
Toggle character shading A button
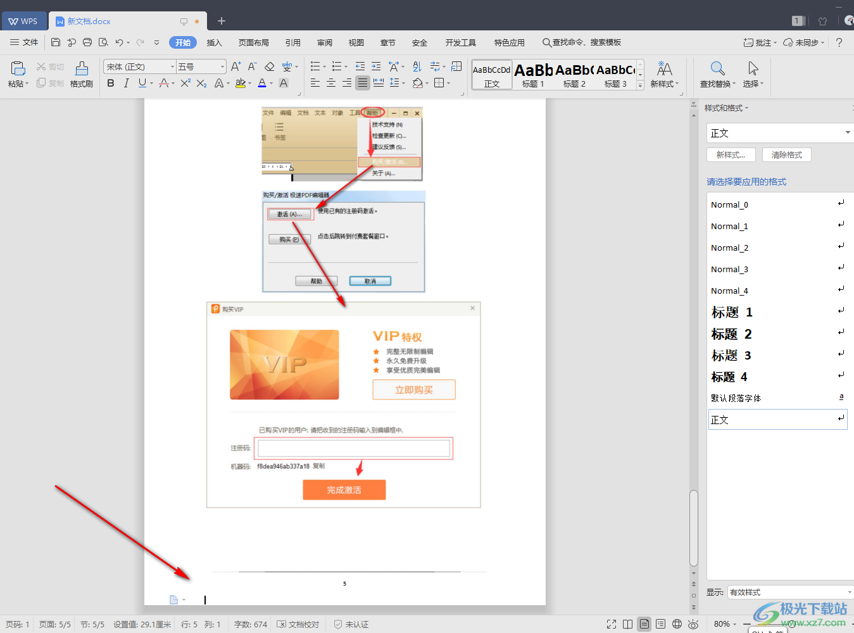pos(284,83)
